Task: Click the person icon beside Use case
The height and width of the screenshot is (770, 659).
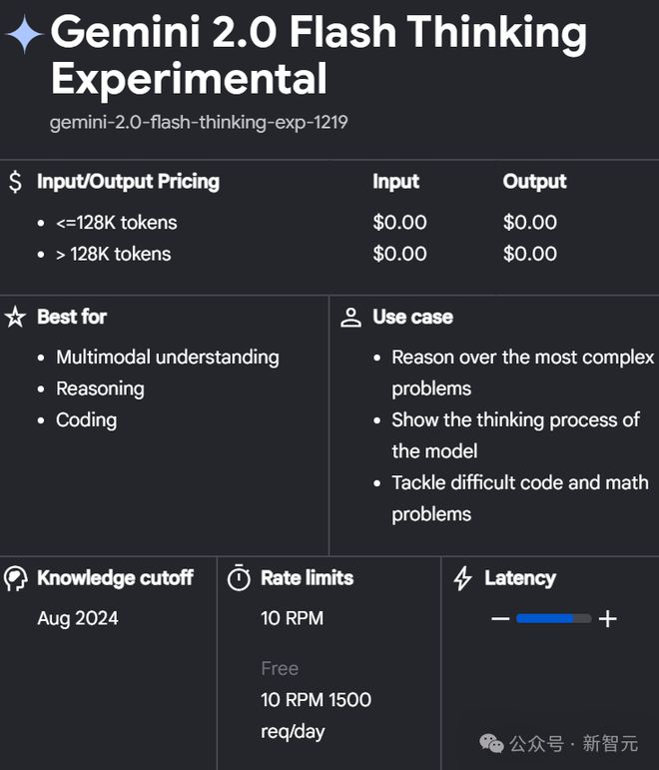Action: [350, 318]
